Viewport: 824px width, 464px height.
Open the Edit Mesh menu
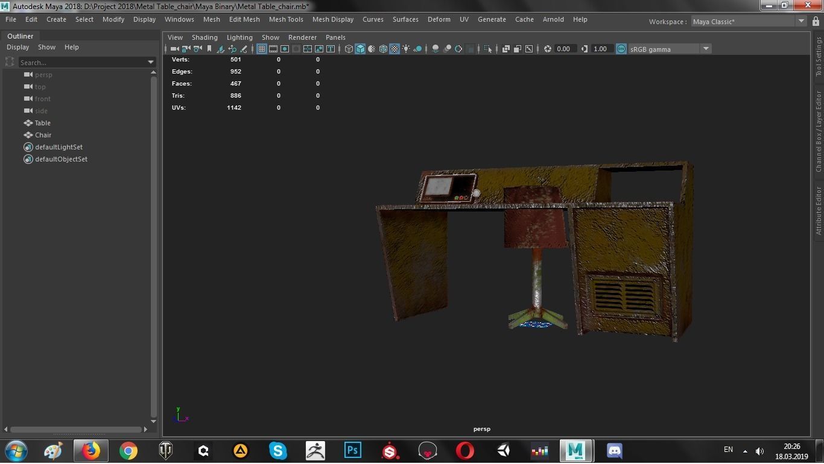click(244, 19)
